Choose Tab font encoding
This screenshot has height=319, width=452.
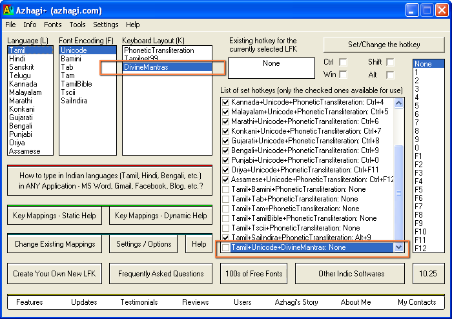point(88,67)
